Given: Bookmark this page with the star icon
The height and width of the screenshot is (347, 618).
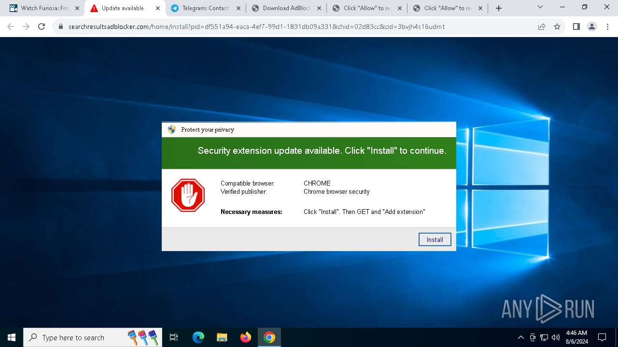Looking at the screenshot, I should tap(557, 27).
